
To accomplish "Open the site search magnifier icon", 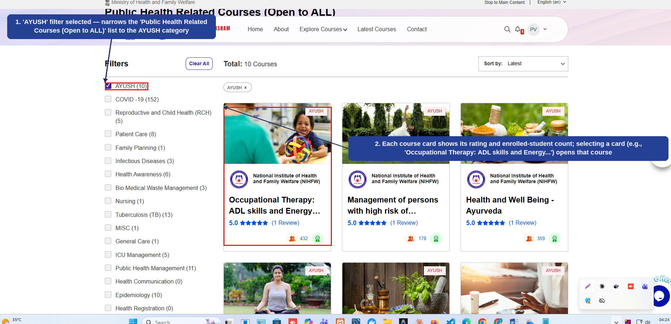I will click(x=507, y=29).
